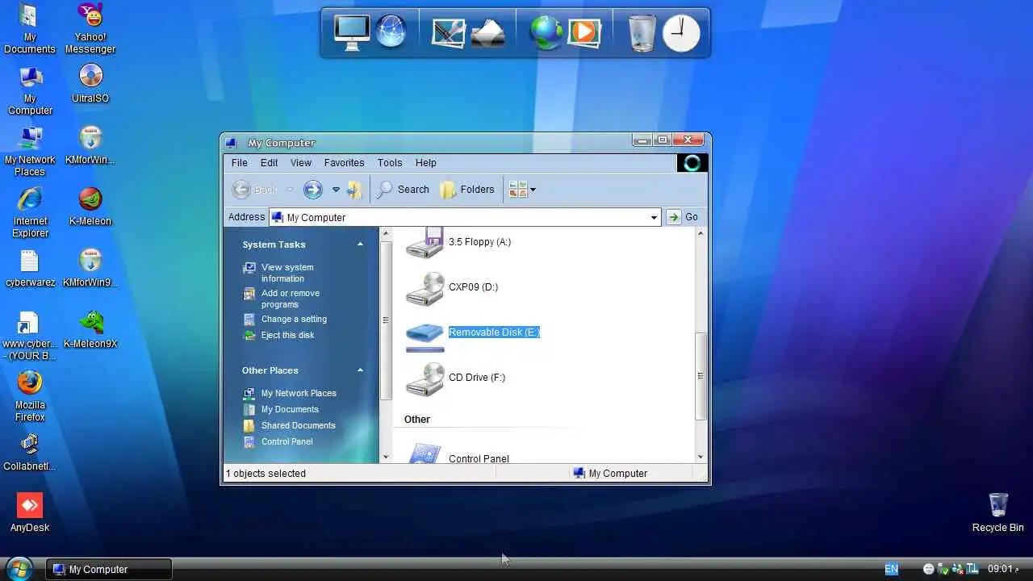Open the mail envelope dock icon

tap(487, 33)
